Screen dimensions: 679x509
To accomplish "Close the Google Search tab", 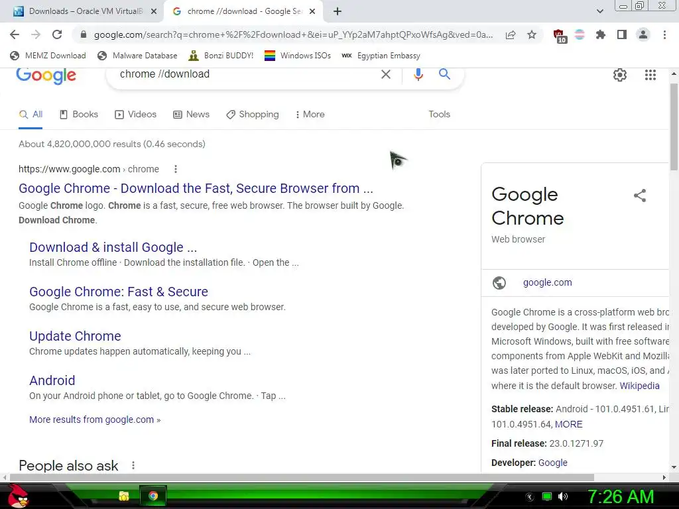I will coord(312,12).
